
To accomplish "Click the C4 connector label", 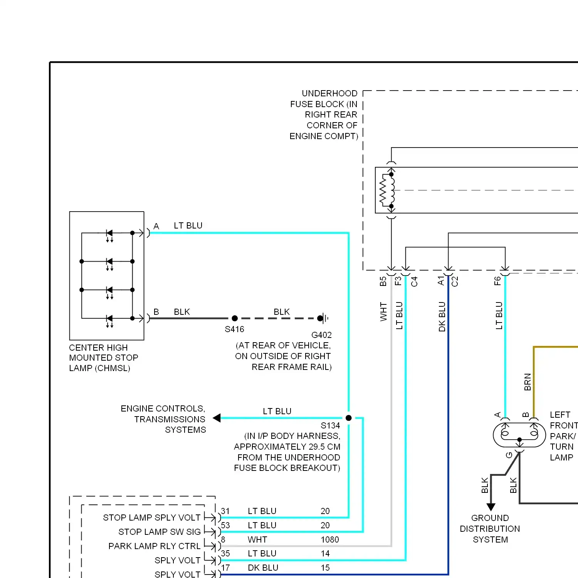I will point(414,282).
